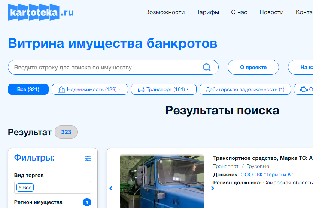Expand Недвижимость category arrow
The height and width of the screenshot is (208, 313).
(119, 89)
